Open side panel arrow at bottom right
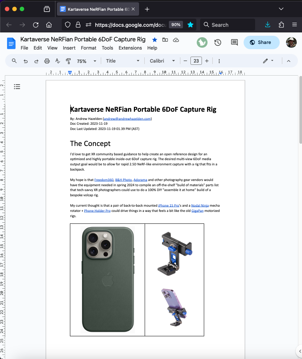This screenshot has width=302, height=359. 299,351
